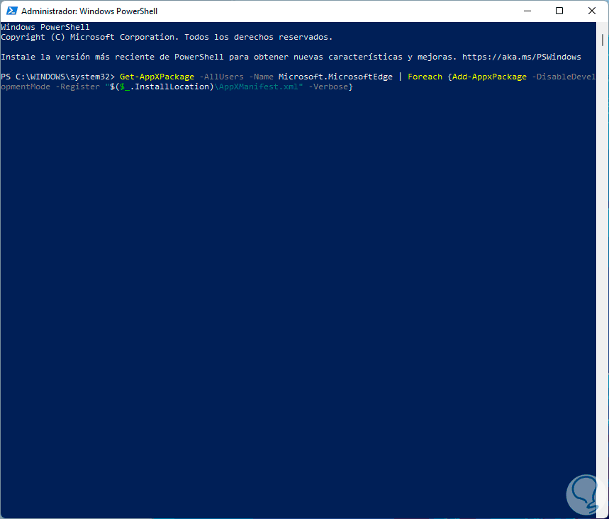
Task: Minimize the PowerShell window
Action: point(527,11)
